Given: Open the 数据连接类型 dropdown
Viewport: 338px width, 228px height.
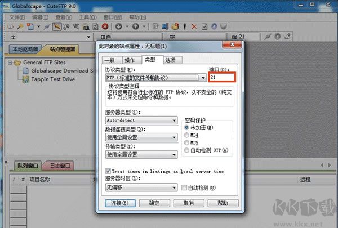Looking at the screenshot, I should click(x=141, y=137).
